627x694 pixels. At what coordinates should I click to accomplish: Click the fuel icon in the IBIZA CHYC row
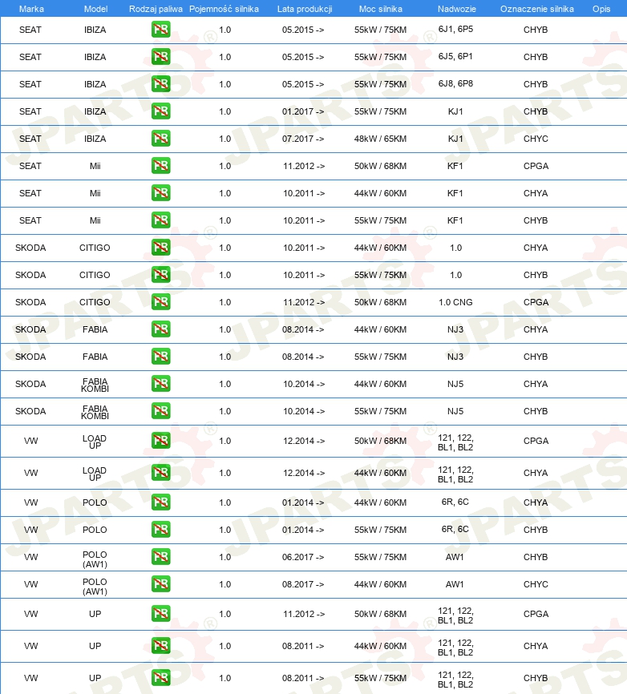160,139
